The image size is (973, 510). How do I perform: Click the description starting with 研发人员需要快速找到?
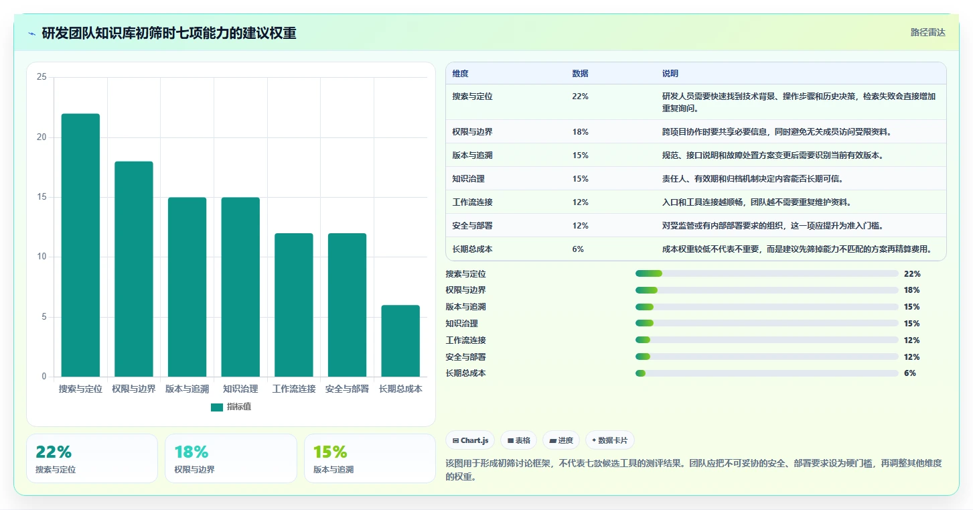[x=799, y=102]
